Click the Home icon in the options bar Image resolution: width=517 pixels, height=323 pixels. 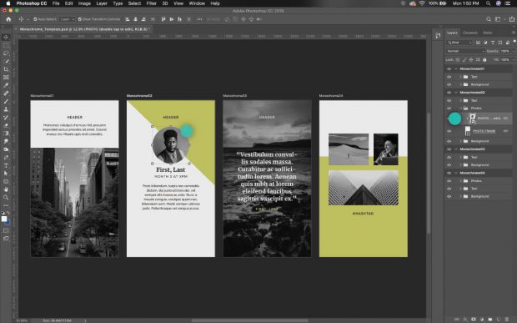[x=8, y=19]
